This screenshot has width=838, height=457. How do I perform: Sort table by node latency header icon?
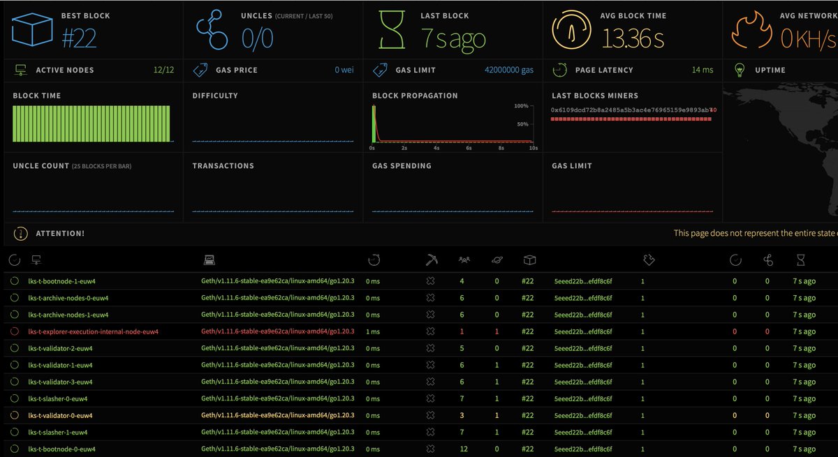pos(374,260)
